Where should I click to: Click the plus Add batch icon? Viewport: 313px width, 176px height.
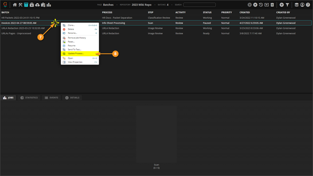pyautogui.click(x=282, y=5)
